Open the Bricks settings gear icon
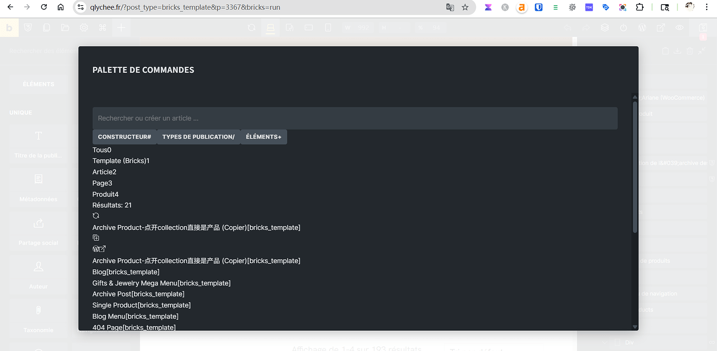717x351 pixels. (x=84, y=28)
